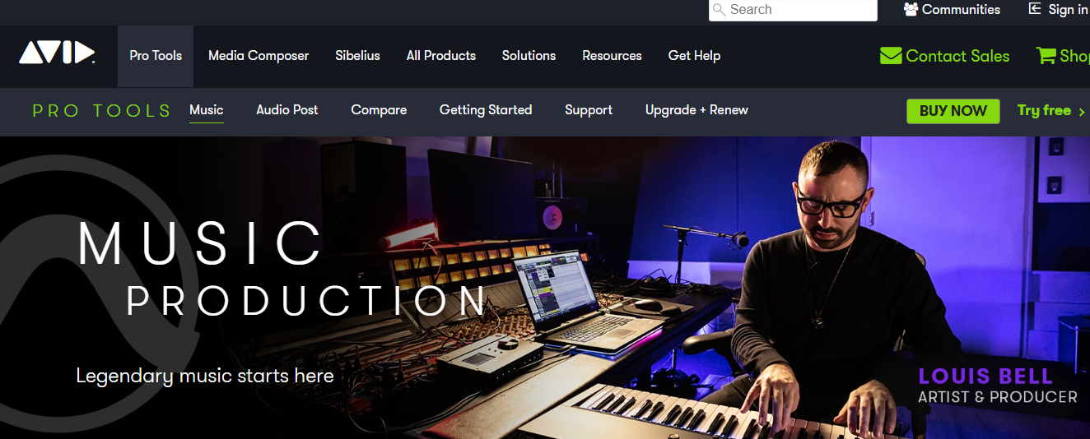
Task: Open the Pro Tools menu
Action: pos(156,56)
